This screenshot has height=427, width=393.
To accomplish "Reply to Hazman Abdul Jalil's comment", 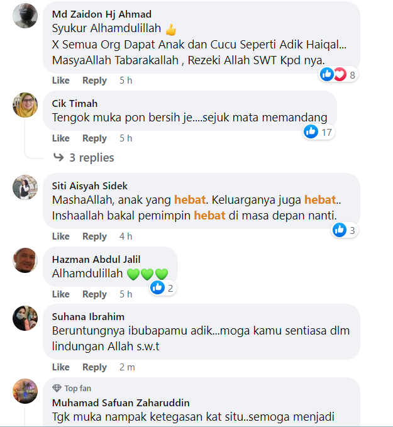I will tap(94, 294).
